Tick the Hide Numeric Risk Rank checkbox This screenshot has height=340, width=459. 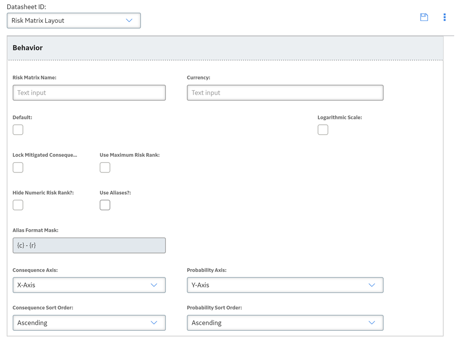pos(18,205)
